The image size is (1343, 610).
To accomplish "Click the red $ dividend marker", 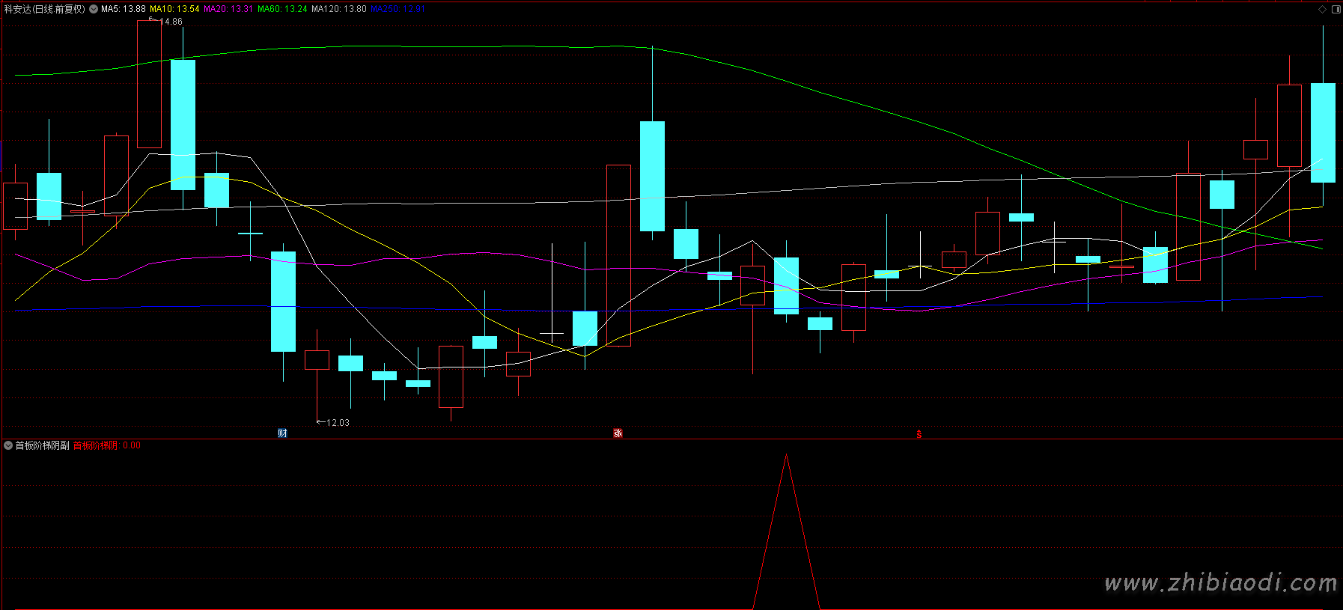I will click(919, 434).
